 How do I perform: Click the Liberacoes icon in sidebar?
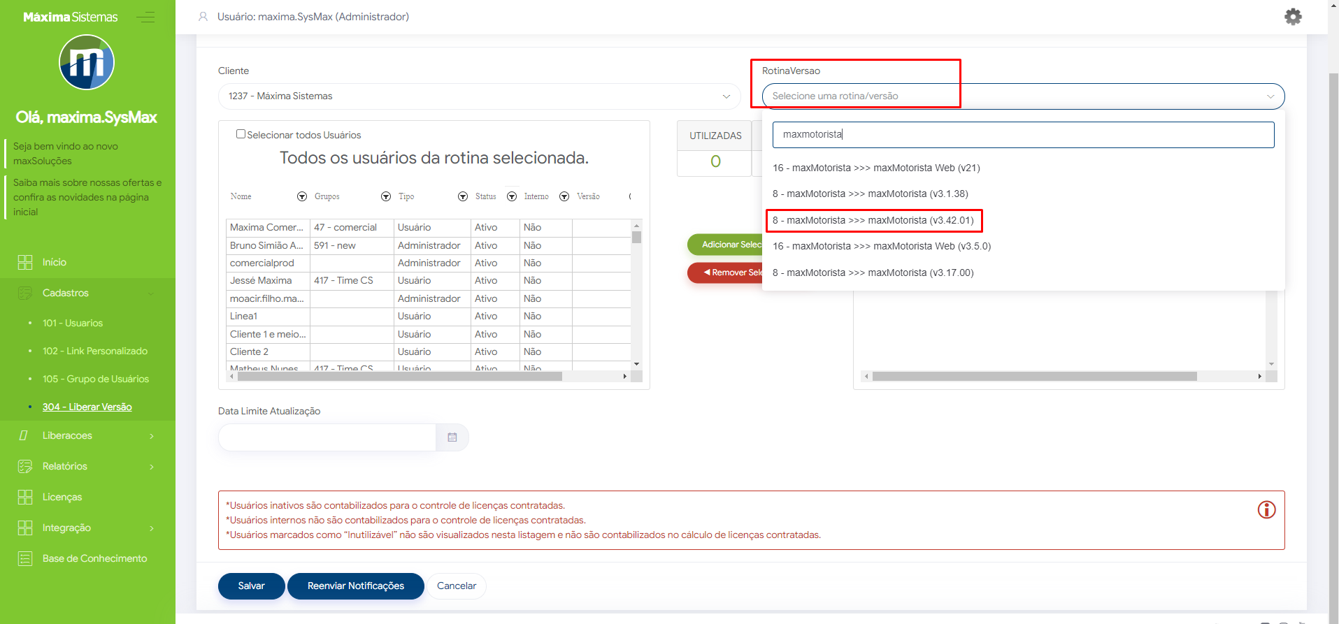[x=24, y=435]
